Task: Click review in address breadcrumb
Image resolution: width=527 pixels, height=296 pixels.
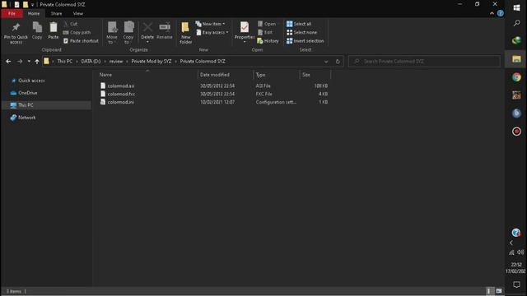Action: [x=116, y=62]
